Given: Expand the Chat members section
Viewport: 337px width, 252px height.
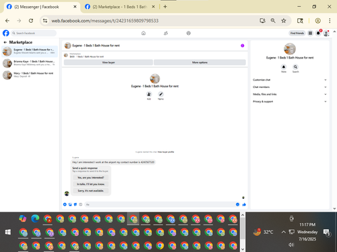Looking at the screenshot, I should (x=290, y=87).
